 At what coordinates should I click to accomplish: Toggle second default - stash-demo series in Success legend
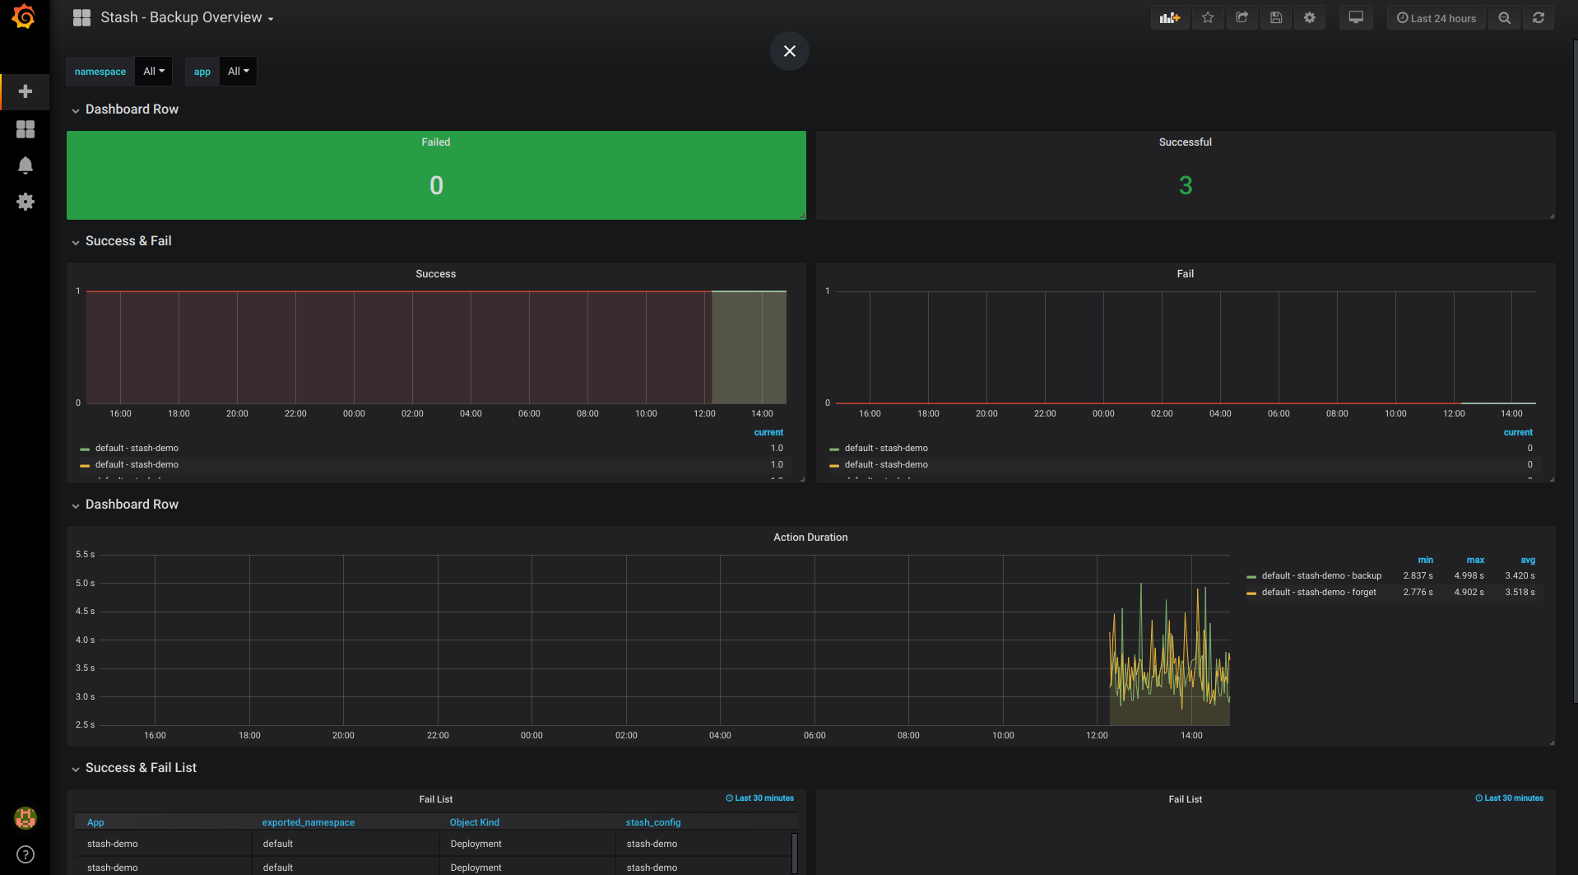[x=137, y=464]
